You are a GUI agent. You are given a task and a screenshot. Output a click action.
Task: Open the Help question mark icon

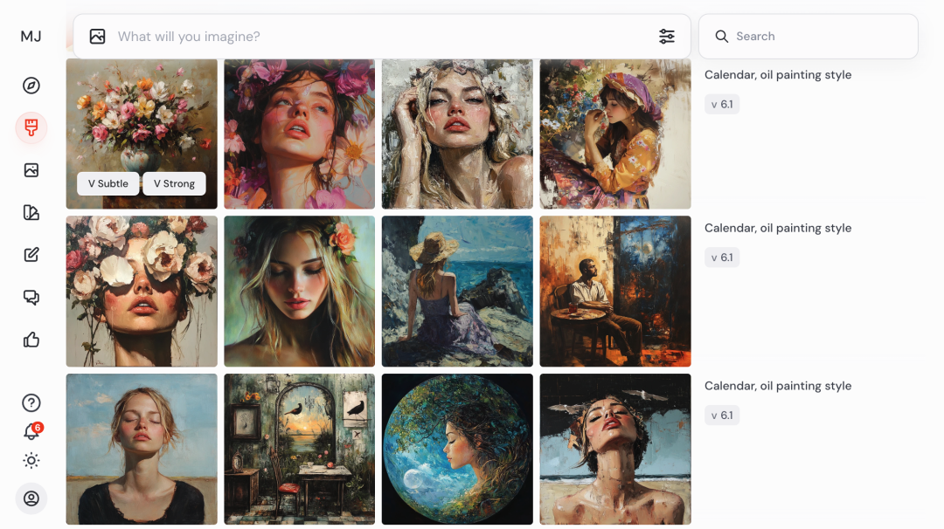31,402
